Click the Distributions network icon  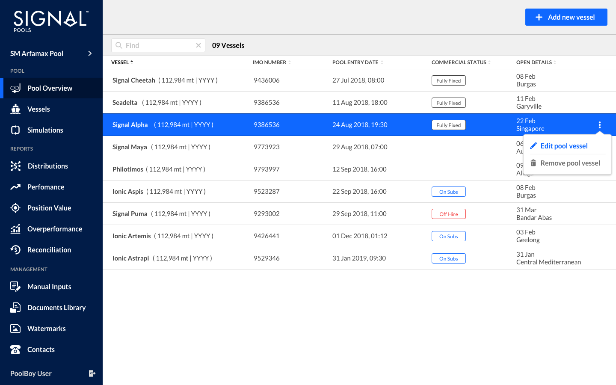15,166
